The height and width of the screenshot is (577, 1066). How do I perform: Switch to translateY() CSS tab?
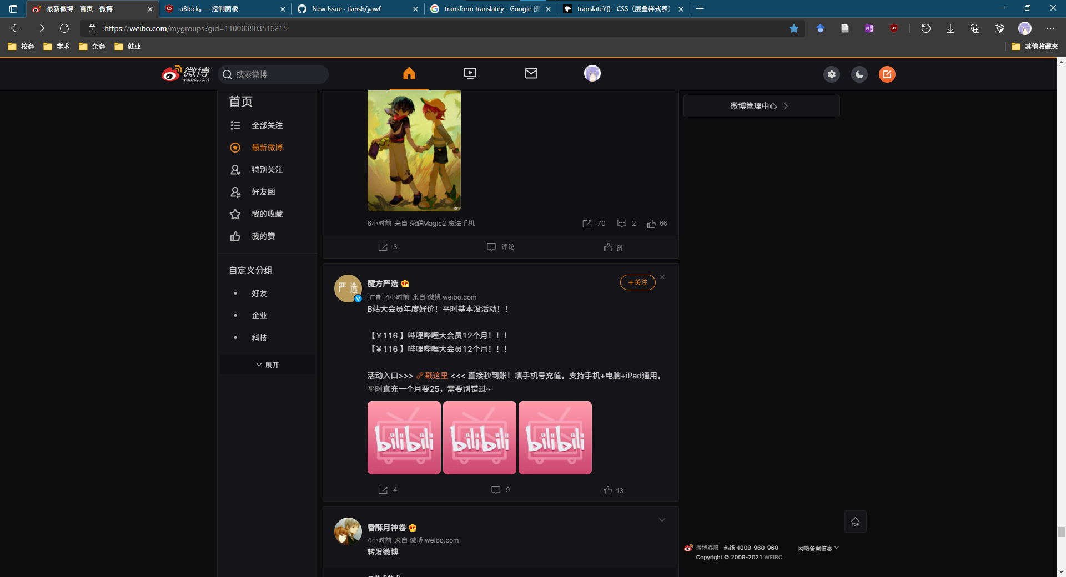click(x=623, y=9)
